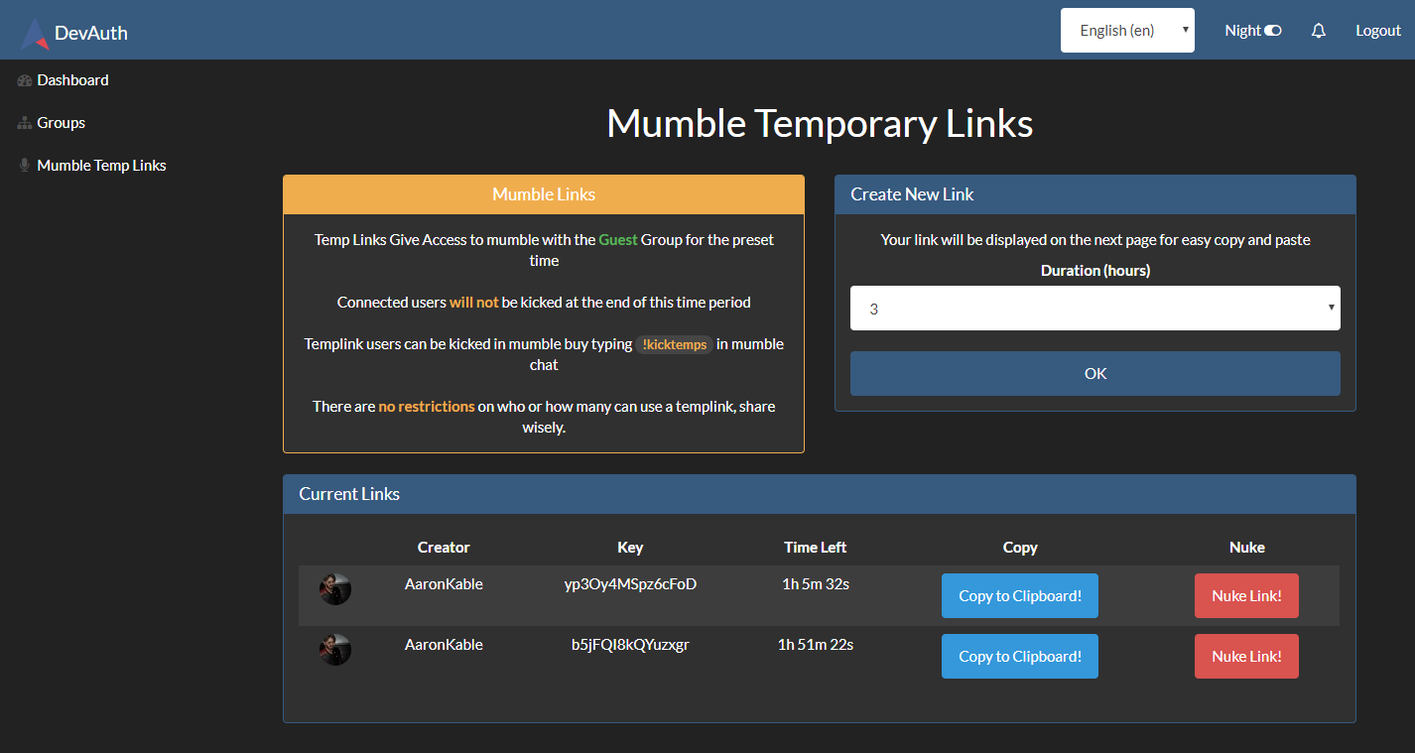Click the microphone icon beside Mumble Temp Links
This screenshot has width=1415, height=753.
(25, 166)
